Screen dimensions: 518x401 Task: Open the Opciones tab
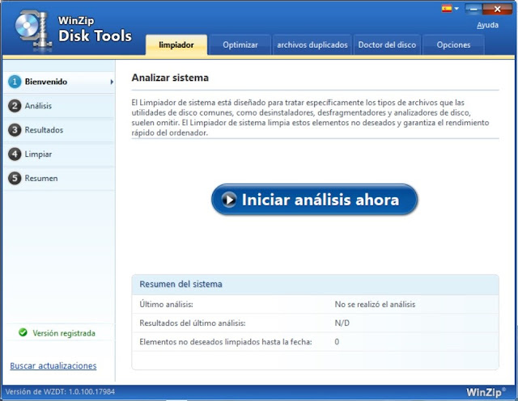pos(453,45)
